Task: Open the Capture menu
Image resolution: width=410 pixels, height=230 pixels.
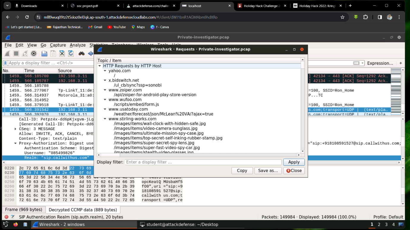Action: 58,45
